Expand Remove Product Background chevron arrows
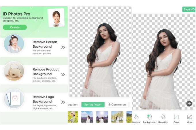Image resolution: width=196 pixels, height=130 pixels. 63,75
